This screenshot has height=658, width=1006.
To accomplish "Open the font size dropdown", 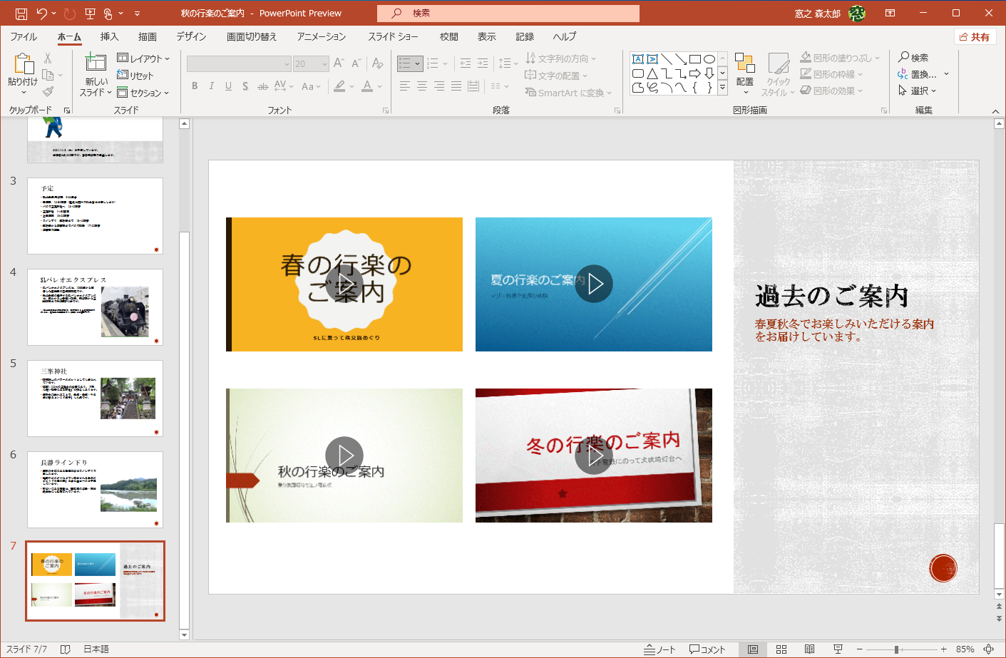I will pyautogui.click(x=325, y=64).
